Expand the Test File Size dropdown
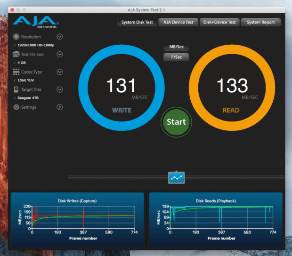The image size is (292, 256). coord(60,54)
